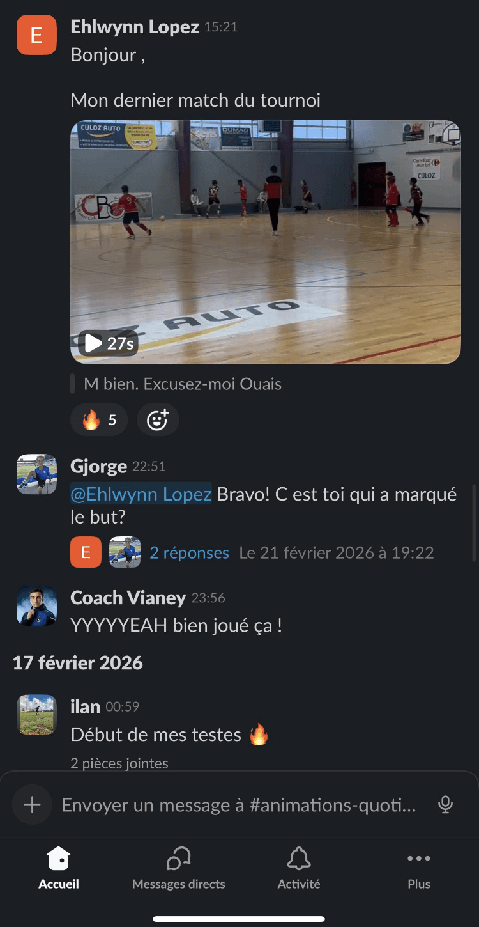Open the add reaction emoji icon

(158, 420)
